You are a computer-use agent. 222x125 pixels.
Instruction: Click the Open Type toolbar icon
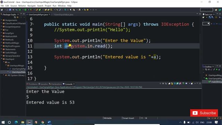[x=45, y=10]
